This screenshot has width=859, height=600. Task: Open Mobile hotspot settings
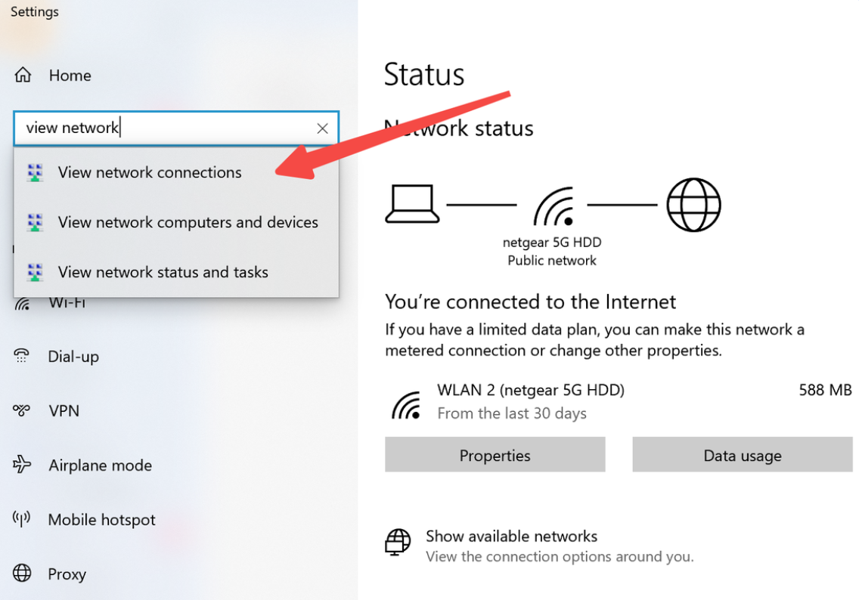(102, 520)
